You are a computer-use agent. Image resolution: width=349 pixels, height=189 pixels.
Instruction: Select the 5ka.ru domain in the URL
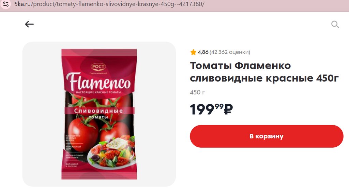22,4
